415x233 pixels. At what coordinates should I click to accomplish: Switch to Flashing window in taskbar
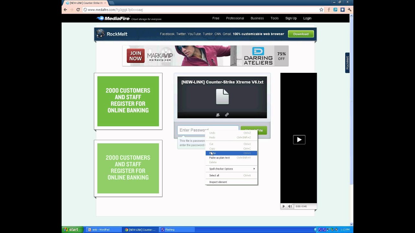(x=177, y=230)
